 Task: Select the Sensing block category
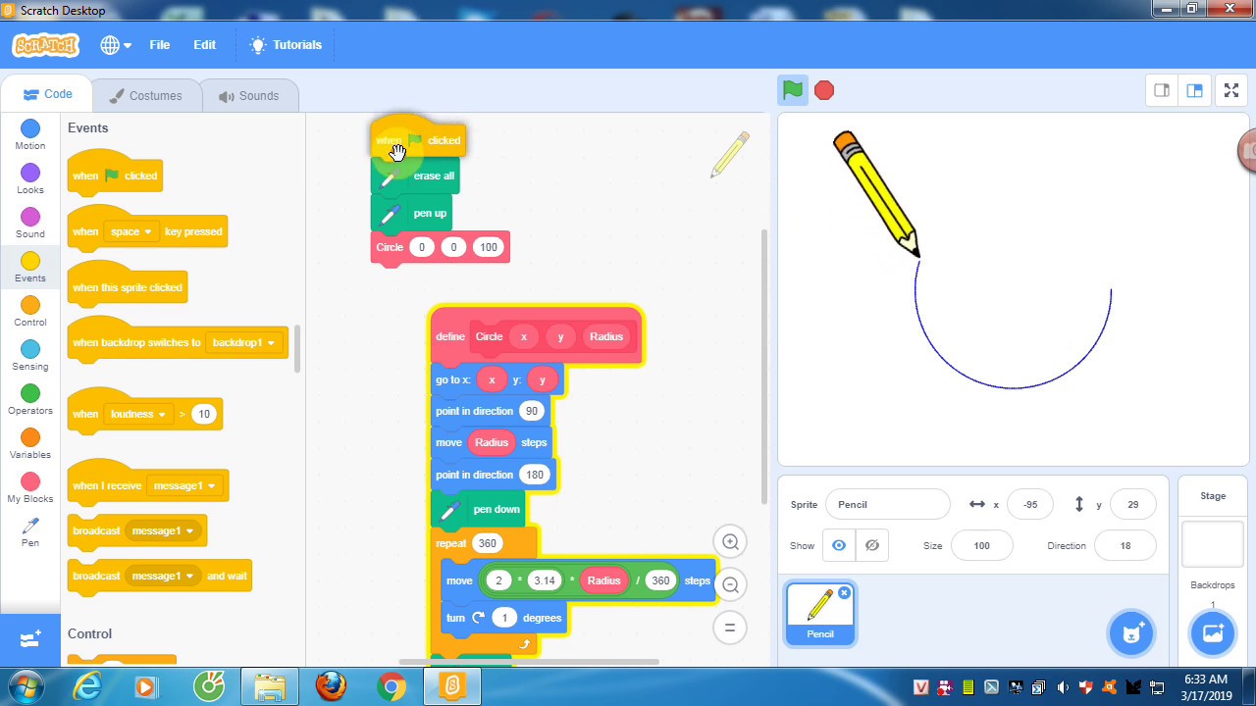30,356
